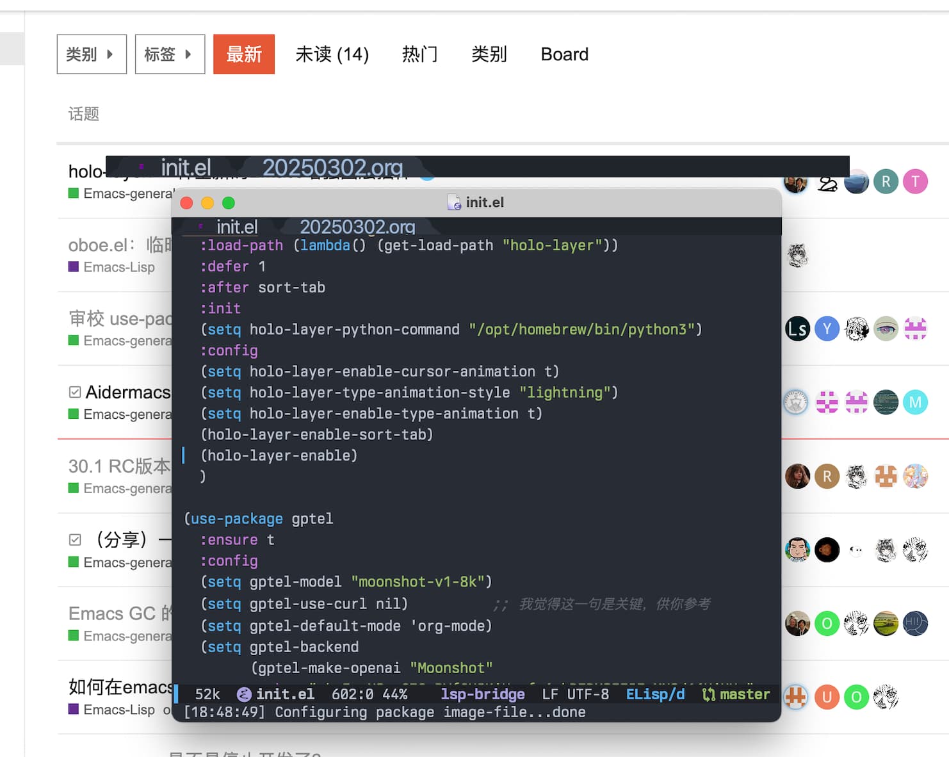Click Emacs icon beside init.el in mode line
The image size is (949, 757).
click(x=244, y=694)
